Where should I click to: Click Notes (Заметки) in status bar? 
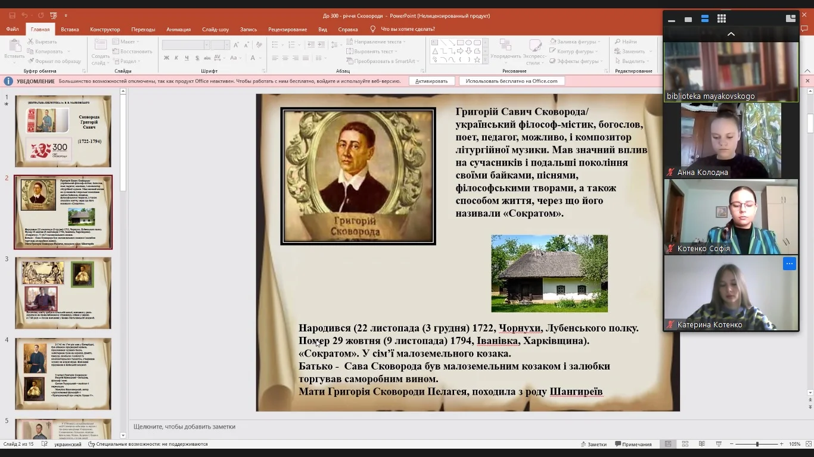tap(593, 445)
